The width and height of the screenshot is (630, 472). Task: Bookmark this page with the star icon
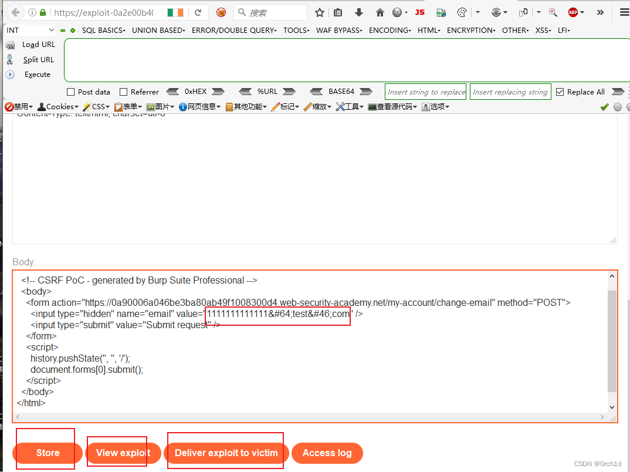320,12
